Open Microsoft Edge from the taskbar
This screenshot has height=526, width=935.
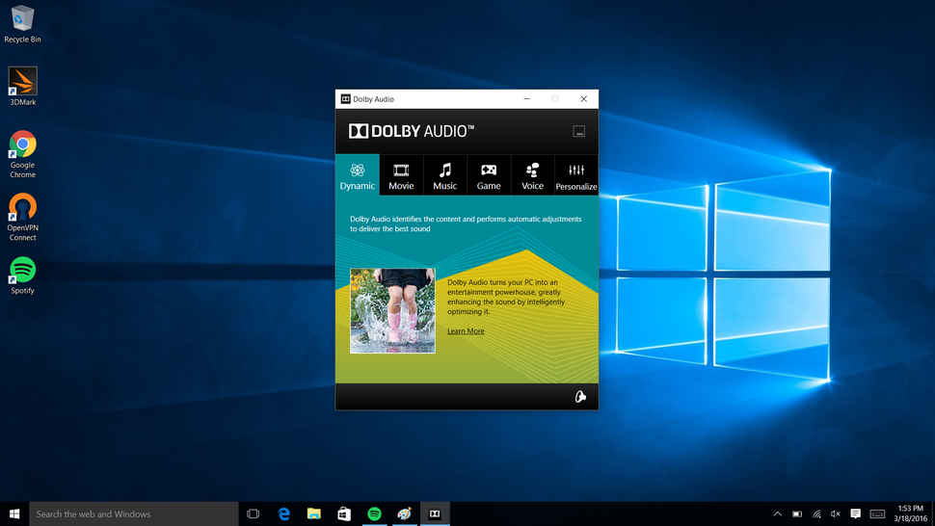pos(283,513)
